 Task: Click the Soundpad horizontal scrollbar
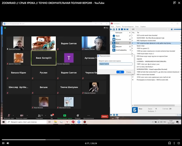pos(154,105)
